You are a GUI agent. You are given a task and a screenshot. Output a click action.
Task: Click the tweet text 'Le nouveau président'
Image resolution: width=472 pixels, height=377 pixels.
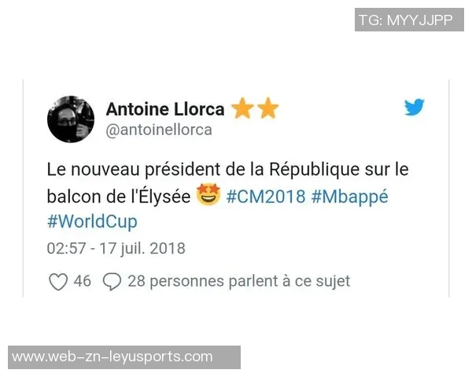tap(134, 170)
